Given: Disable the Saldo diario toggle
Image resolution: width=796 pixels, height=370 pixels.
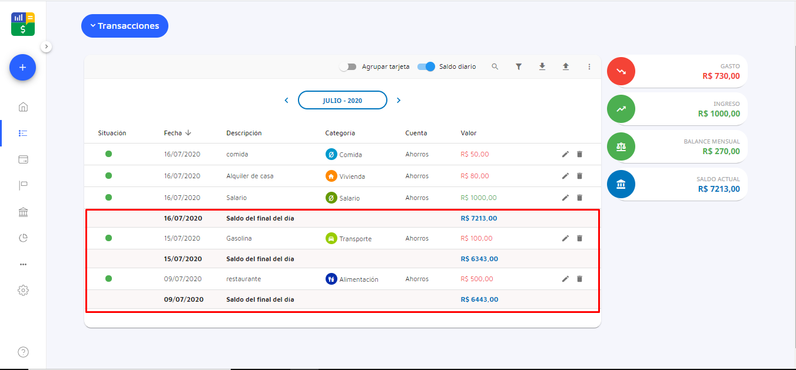Looking at the screenshot, I should click(426, 67).
